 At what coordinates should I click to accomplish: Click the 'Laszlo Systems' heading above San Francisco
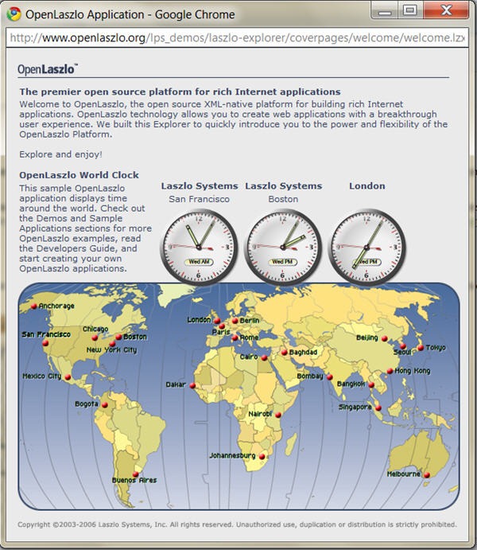(200, 186)
